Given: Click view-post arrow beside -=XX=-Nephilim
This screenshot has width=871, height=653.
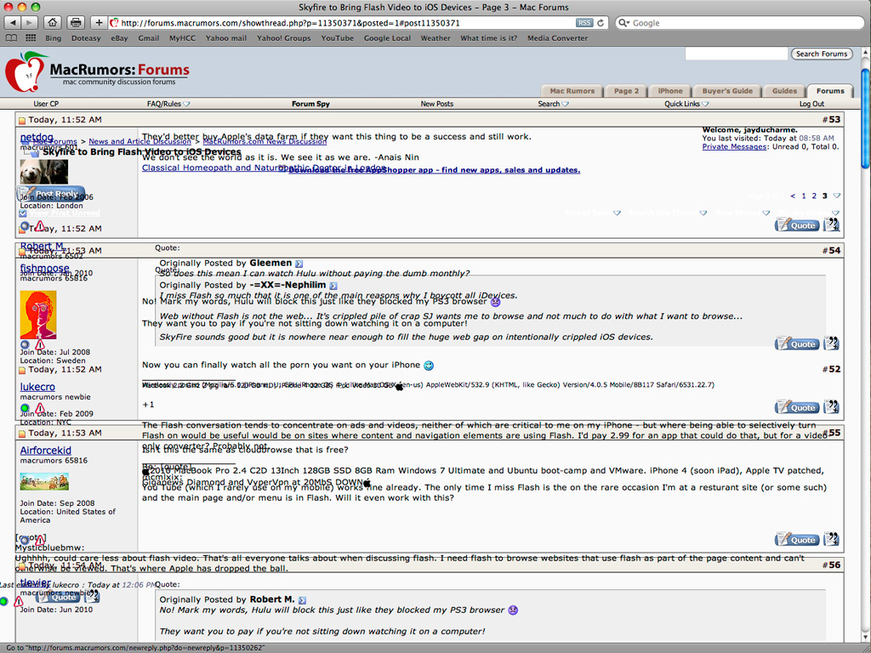Looking at the screenshot, I should (333, 286).
